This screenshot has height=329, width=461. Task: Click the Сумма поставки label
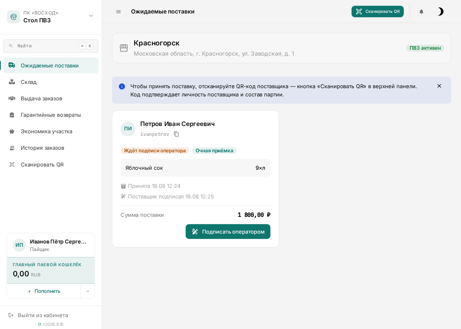click(x=142, y=215)
